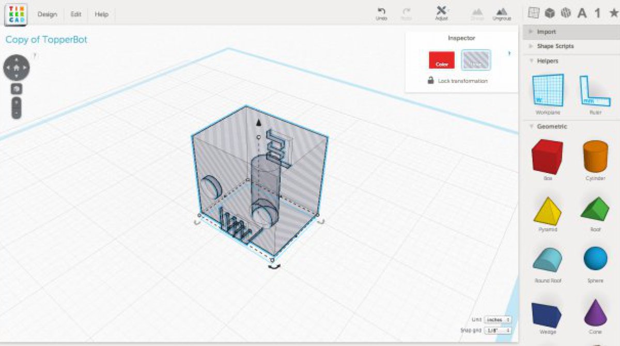The height and width of the screenshot is (346, 620).
Task: Expand the Shape Scripts section
Action: 555,46
